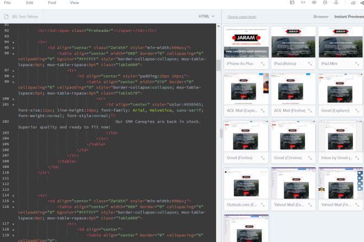
Task: Open the iPhone 6s Plus preview thumbnail
Action: (247, 42)
